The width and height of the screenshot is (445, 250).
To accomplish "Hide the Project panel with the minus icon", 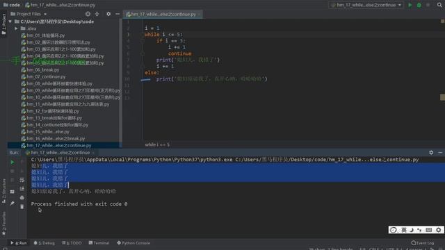I will coord(118,14).
